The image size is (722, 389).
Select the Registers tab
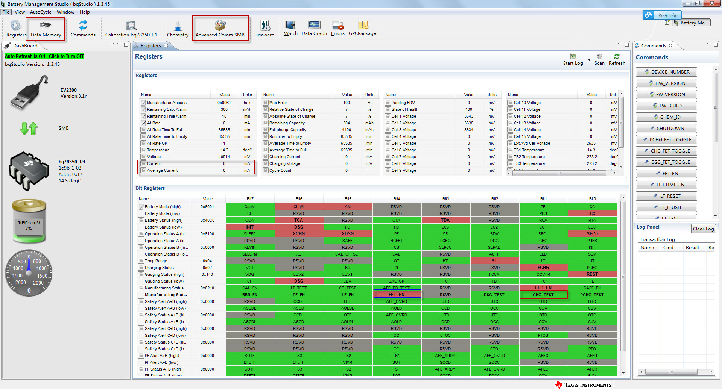150,46
